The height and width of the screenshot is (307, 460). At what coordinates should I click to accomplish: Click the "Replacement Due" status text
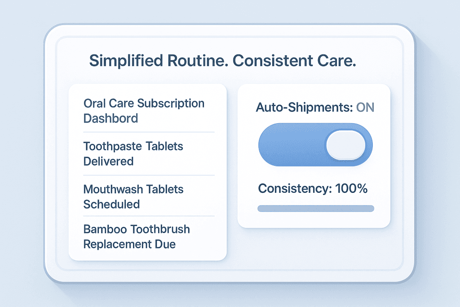coord(129,245)
